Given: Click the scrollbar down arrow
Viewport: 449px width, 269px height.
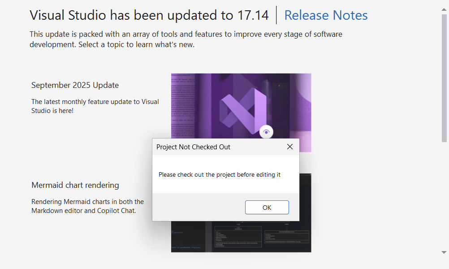Looking at the screenshot, I should (x=444, y=252).
